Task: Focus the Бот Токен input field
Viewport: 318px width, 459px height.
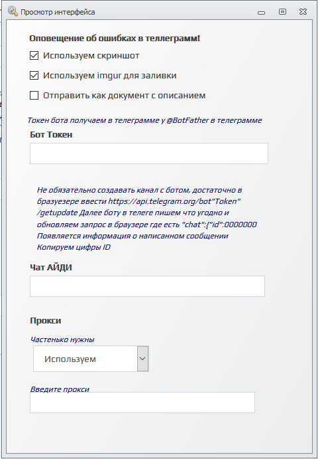Action: click(149, 153)
